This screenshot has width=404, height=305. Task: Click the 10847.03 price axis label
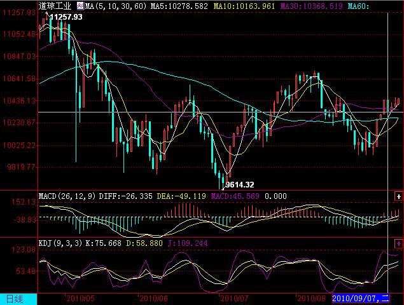19,56
